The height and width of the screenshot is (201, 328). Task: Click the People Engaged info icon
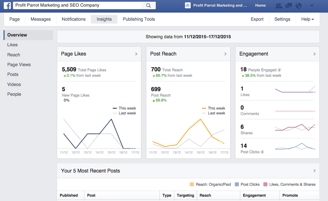coord(279,70)
